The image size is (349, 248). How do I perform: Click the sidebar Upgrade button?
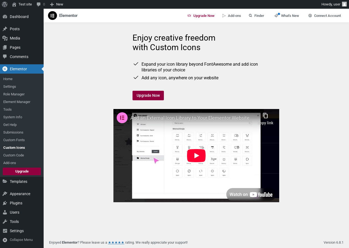click(22, 171)
